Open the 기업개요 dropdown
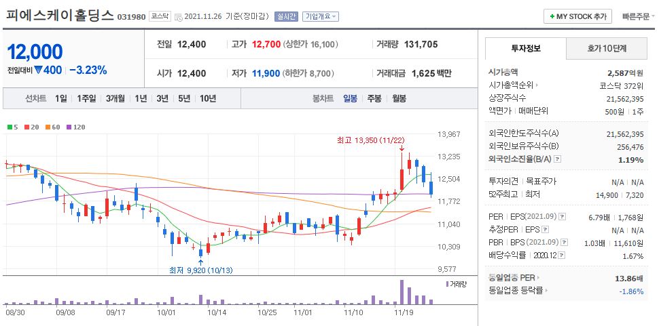The width and height of the screenshot is (659, 326). pos(320,17)
